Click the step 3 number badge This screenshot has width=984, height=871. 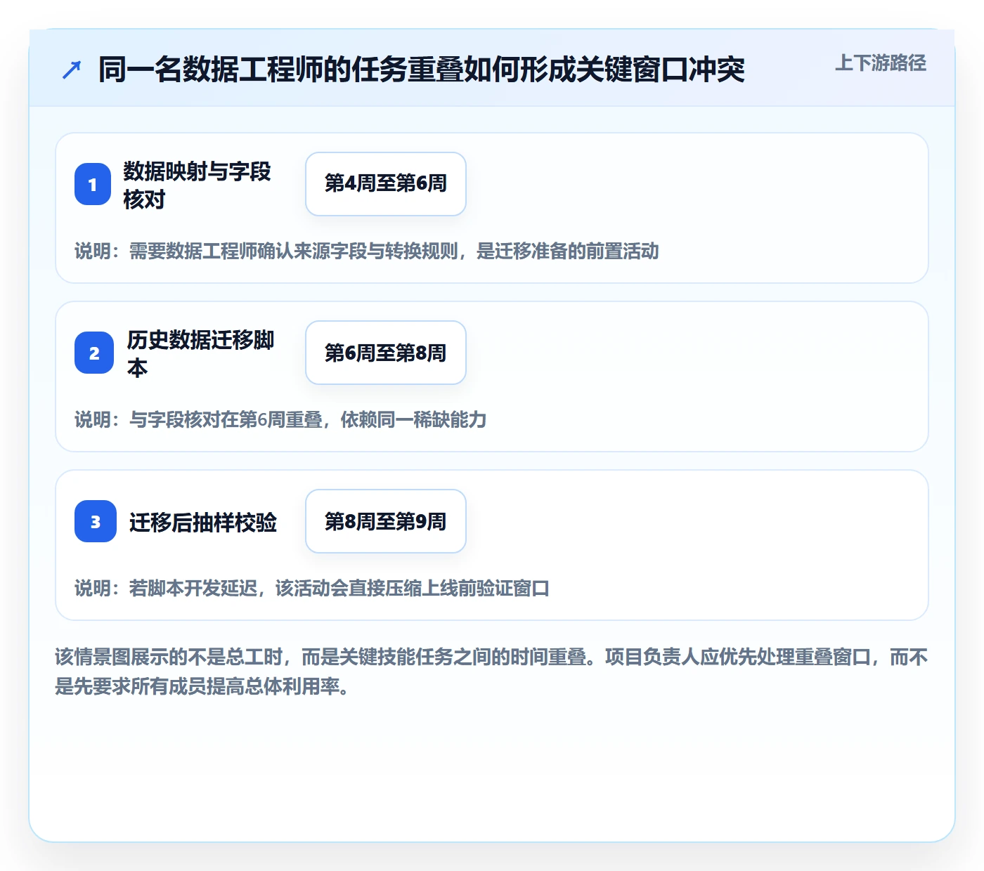[x=96, y=521]
